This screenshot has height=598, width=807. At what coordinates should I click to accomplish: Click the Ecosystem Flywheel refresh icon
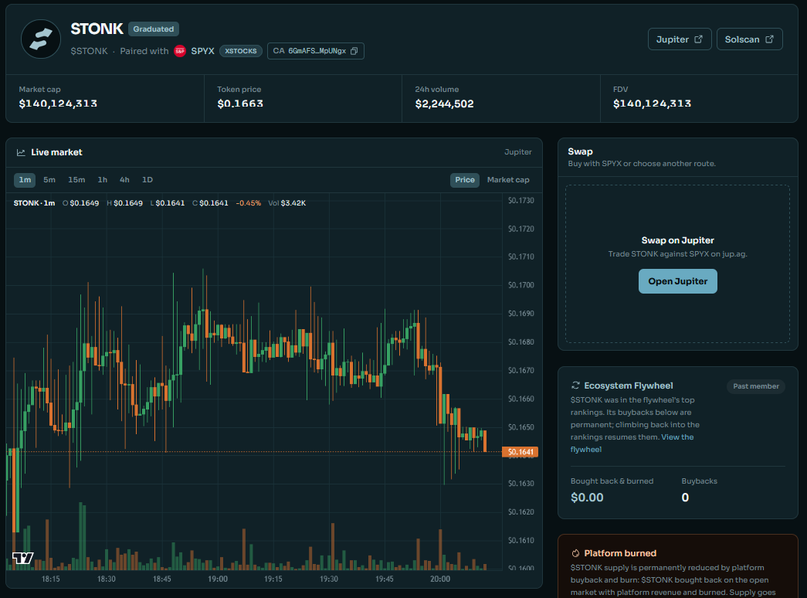coord(575,386)
